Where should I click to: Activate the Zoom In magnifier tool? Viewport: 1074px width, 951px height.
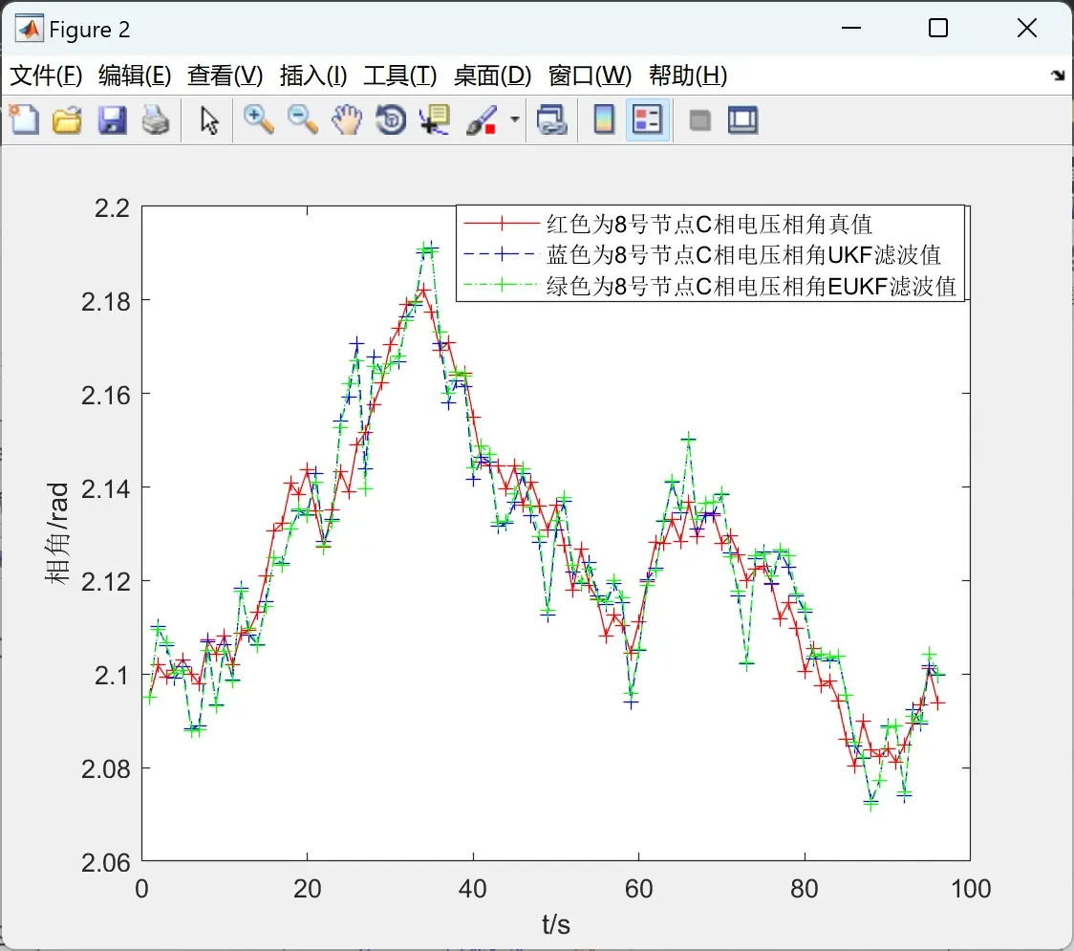[x=258, y=119]
